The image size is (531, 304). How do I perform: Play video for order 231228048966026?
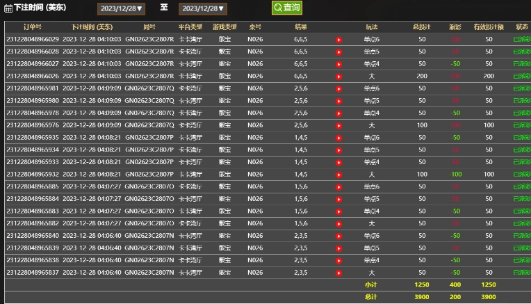coord(339,76)
